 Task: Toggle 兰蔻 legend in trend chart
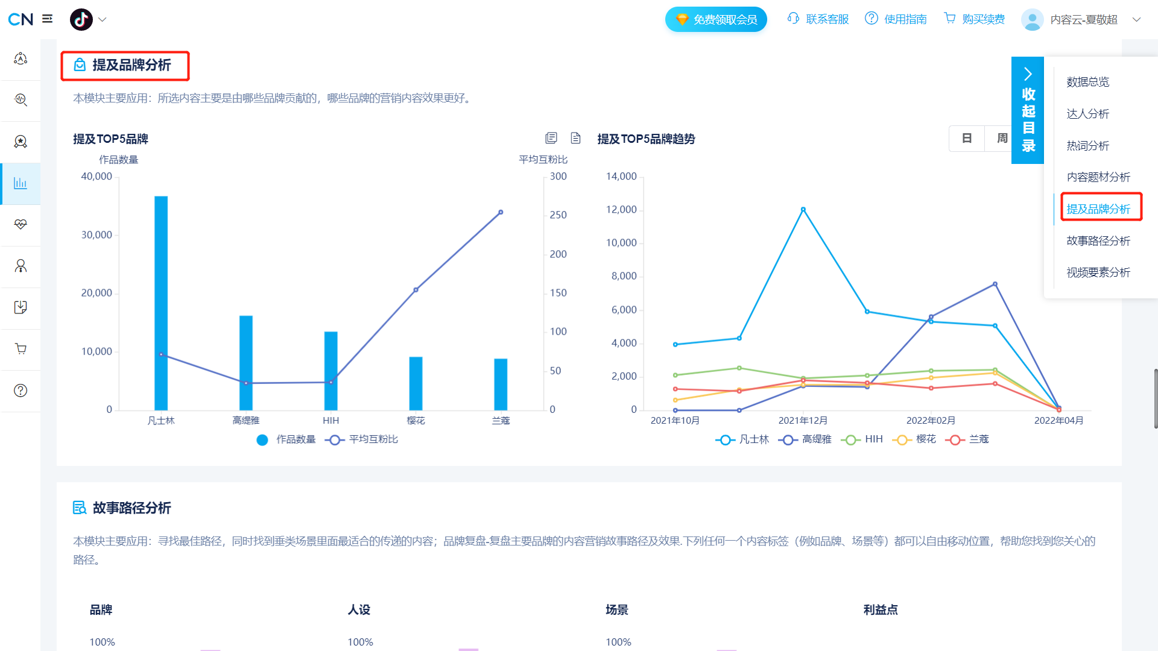click(967, 439)
